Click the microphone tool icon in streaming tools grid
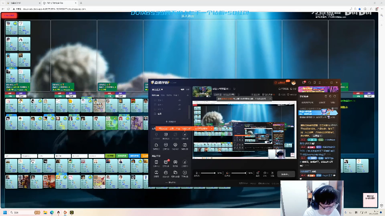 pos(156,135)
